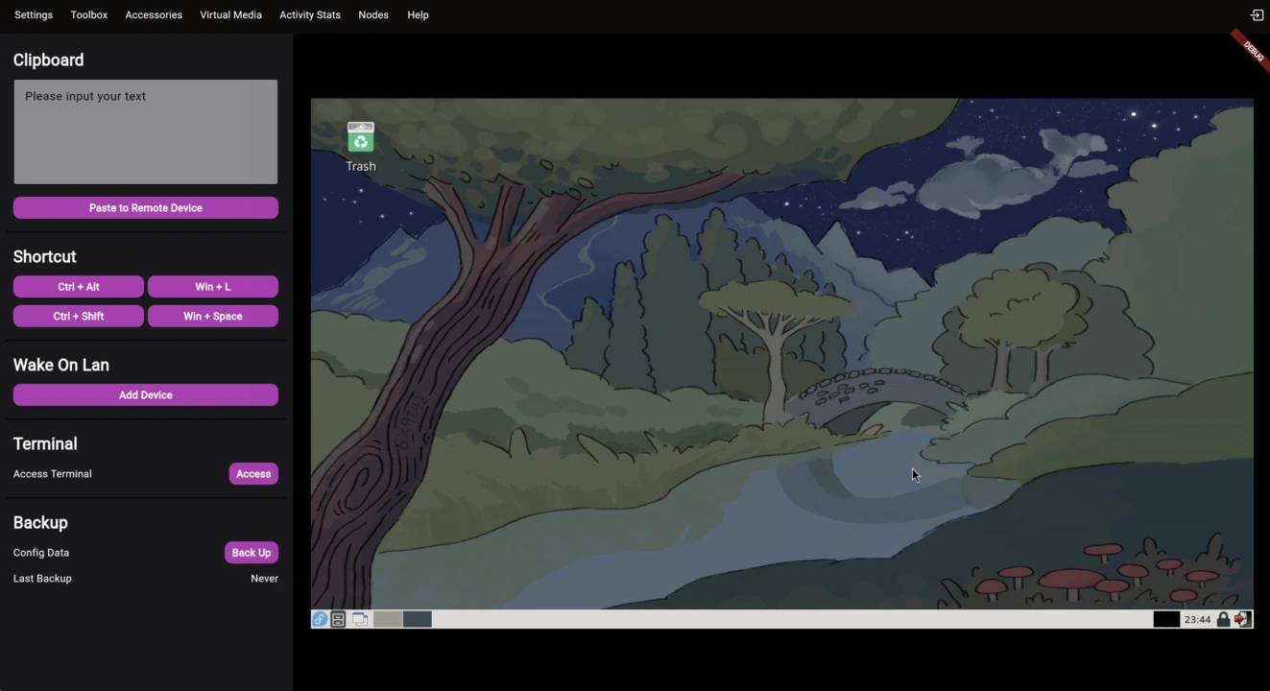The height and width of the screenshot is (691, 1270).
Task: Click the lock screen padlock icon
Action: [1223, 619]
